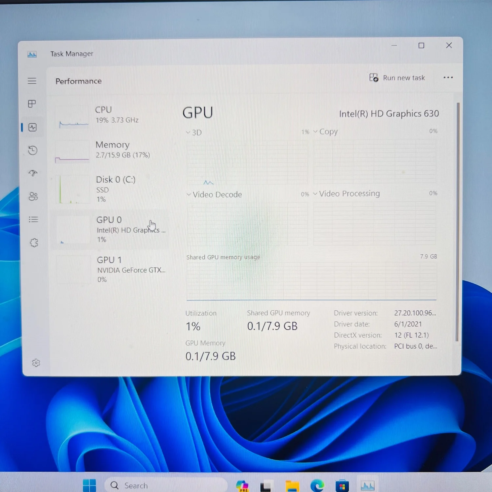The height and width of the screenshot is (492, 492).
Task: Select the GPU 1 NVIDIA GeForce entry
Action: point(112,270)
